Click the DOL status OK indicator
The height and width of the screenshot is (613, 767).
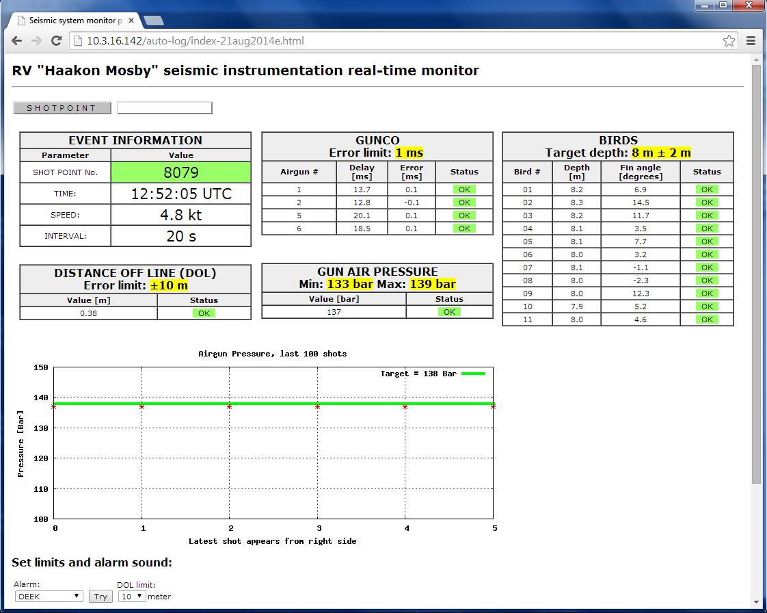pyautogui.click(x=204, y=313)
